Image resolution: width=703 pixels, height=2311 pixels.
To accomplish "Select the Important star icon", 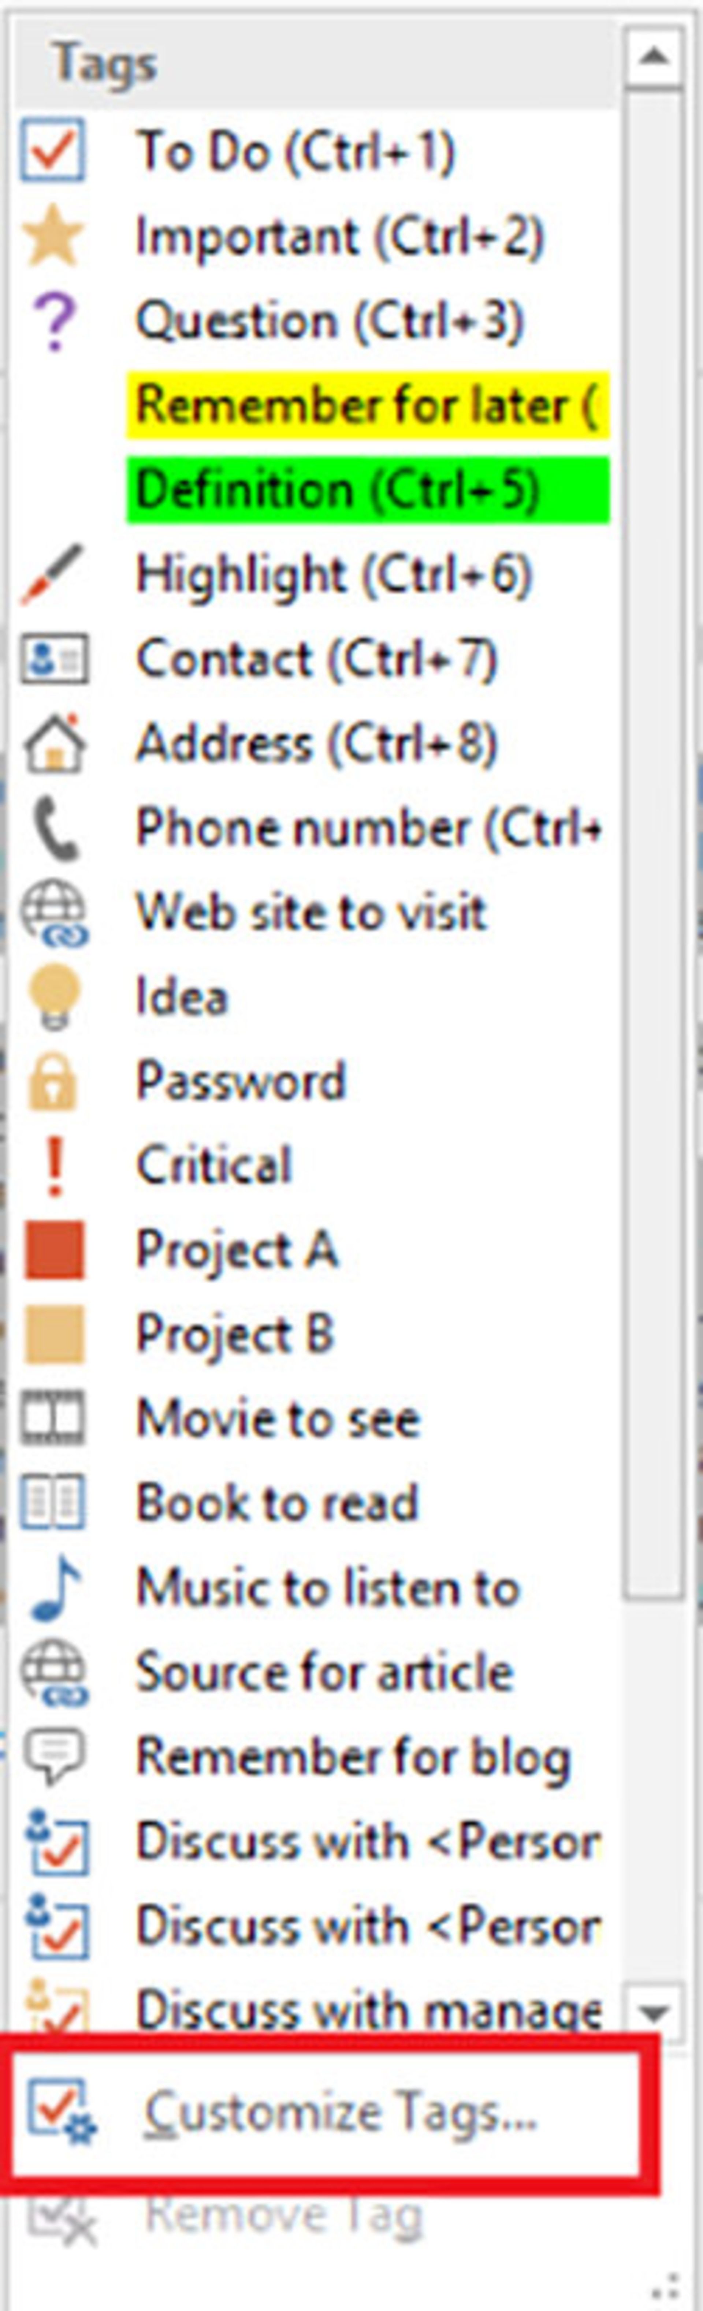I will tap(53, 236).
